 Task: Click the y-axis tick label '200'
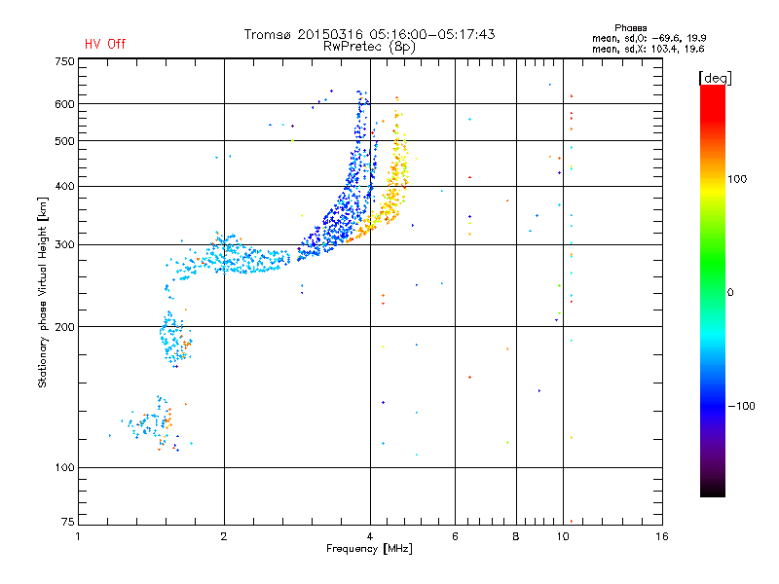coord(64,327)
